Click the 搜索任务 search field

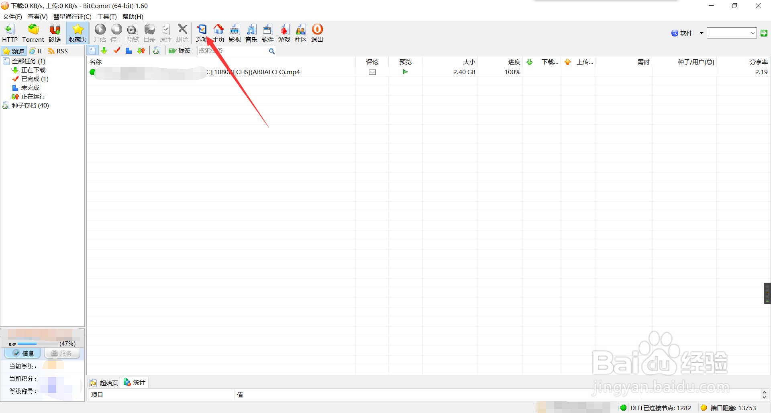click(x=232, y=51)
